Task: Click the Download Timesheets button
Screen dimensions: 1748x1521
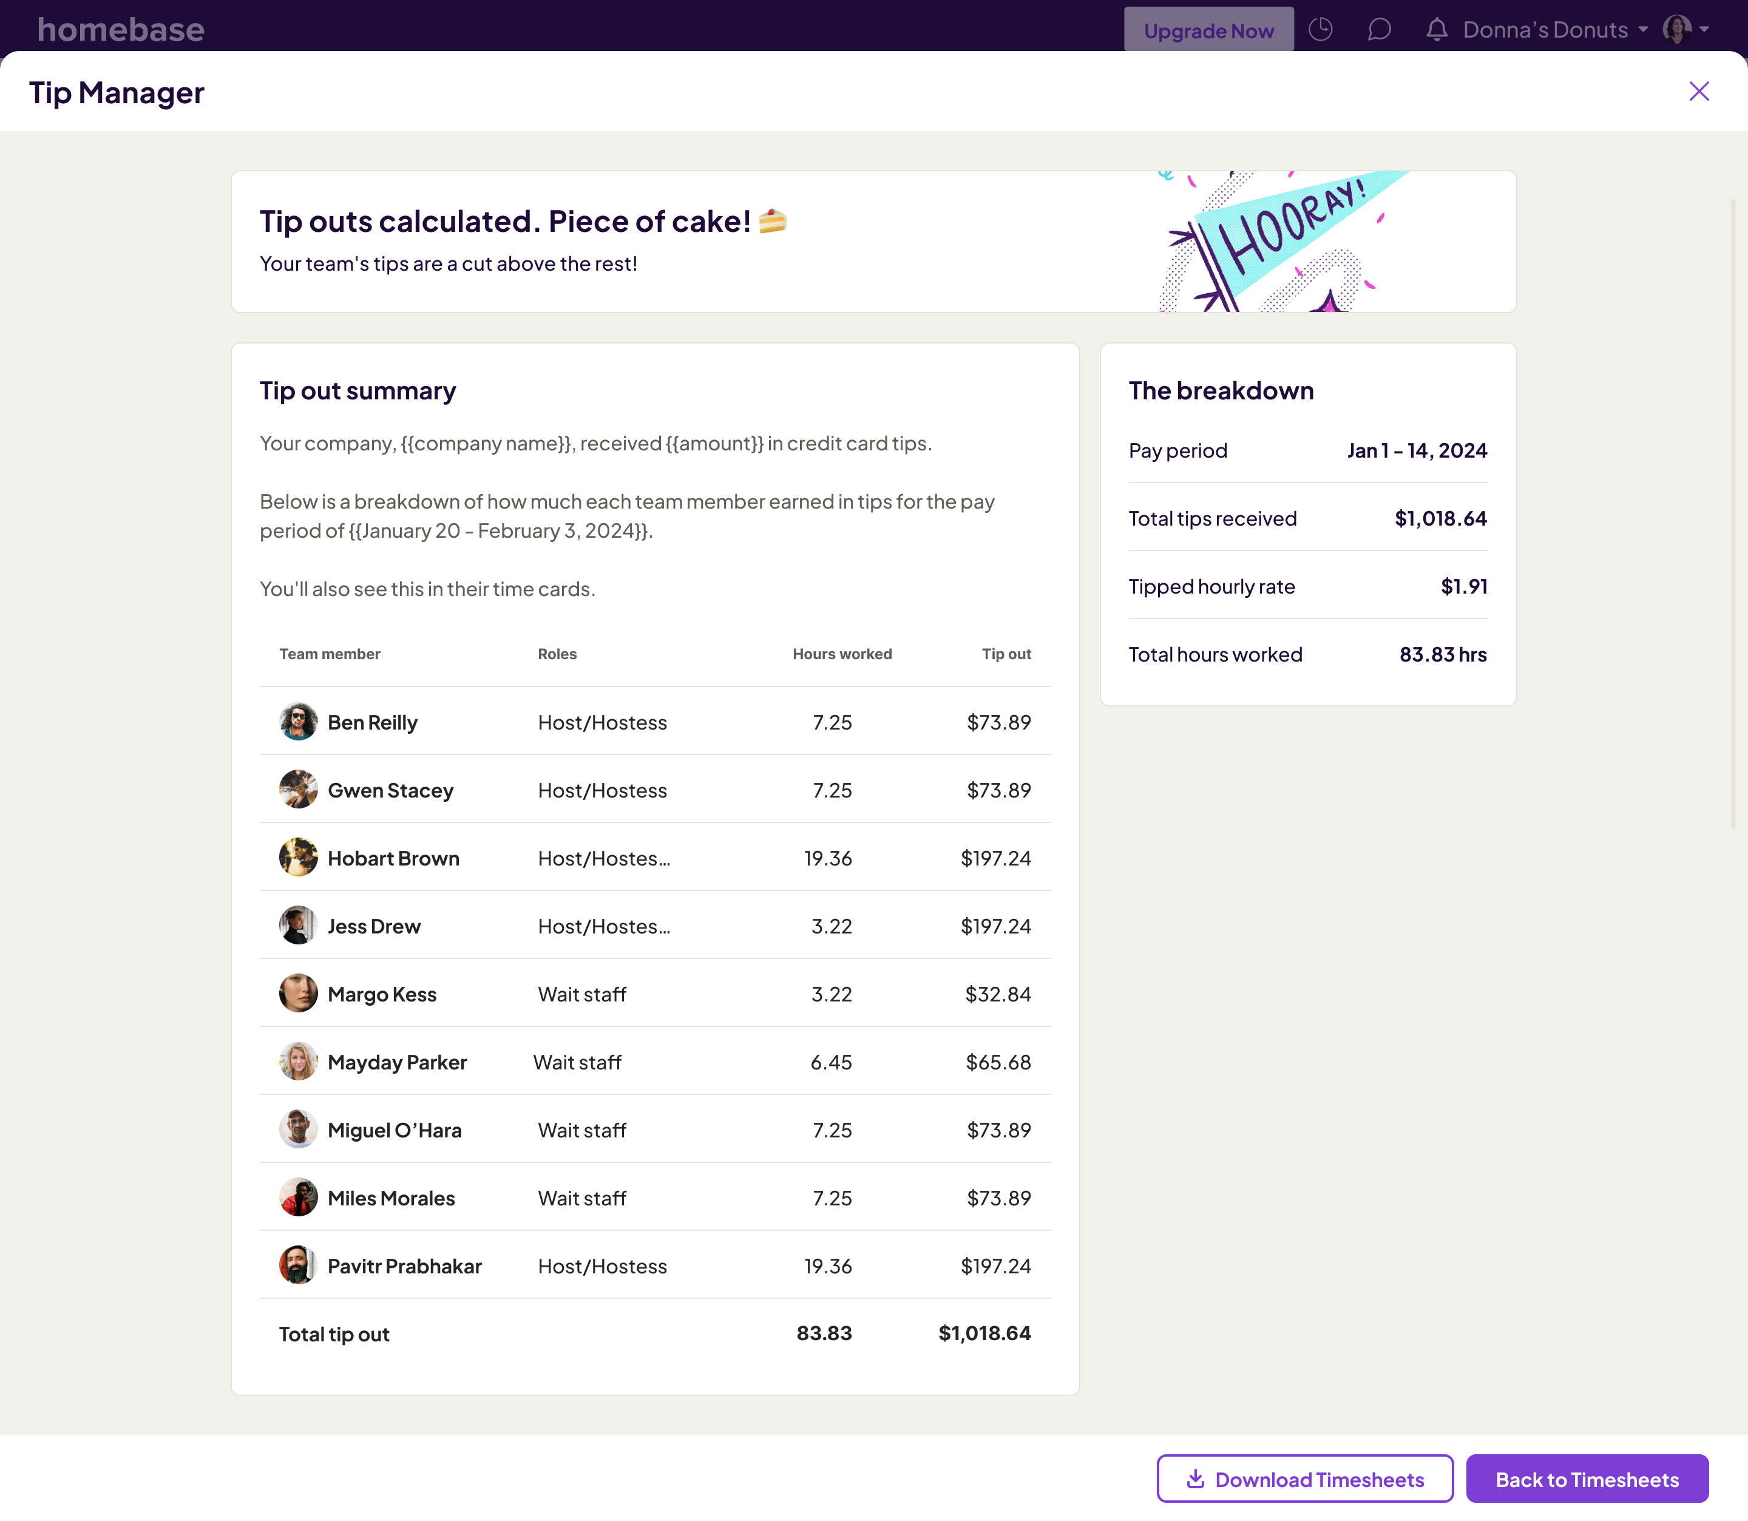Action: (1305, 1479)
